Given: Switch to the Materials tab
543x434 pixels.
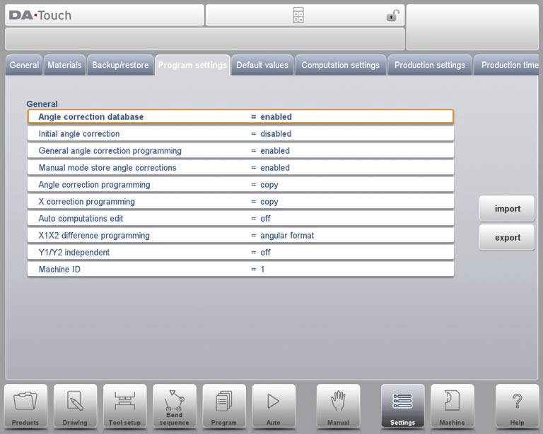Looking at the screenshot, I should tap(65, 65).
